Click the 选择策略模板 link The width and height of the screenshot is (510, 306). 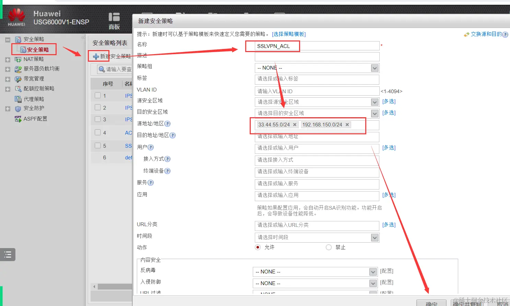(289, 34)
